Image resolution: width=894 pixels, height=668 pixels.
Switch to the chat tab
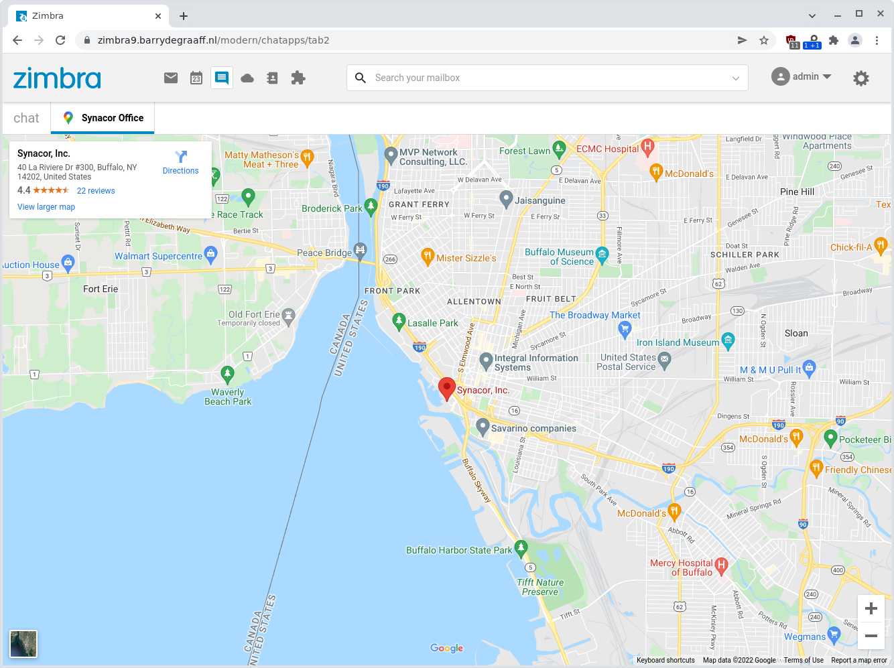click(x=26, y=118)
